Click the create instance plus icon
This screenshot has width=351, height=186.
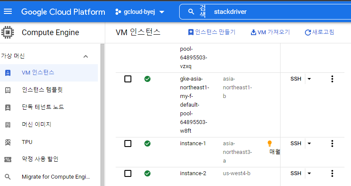pyautogui.click(x=191, y=33)
